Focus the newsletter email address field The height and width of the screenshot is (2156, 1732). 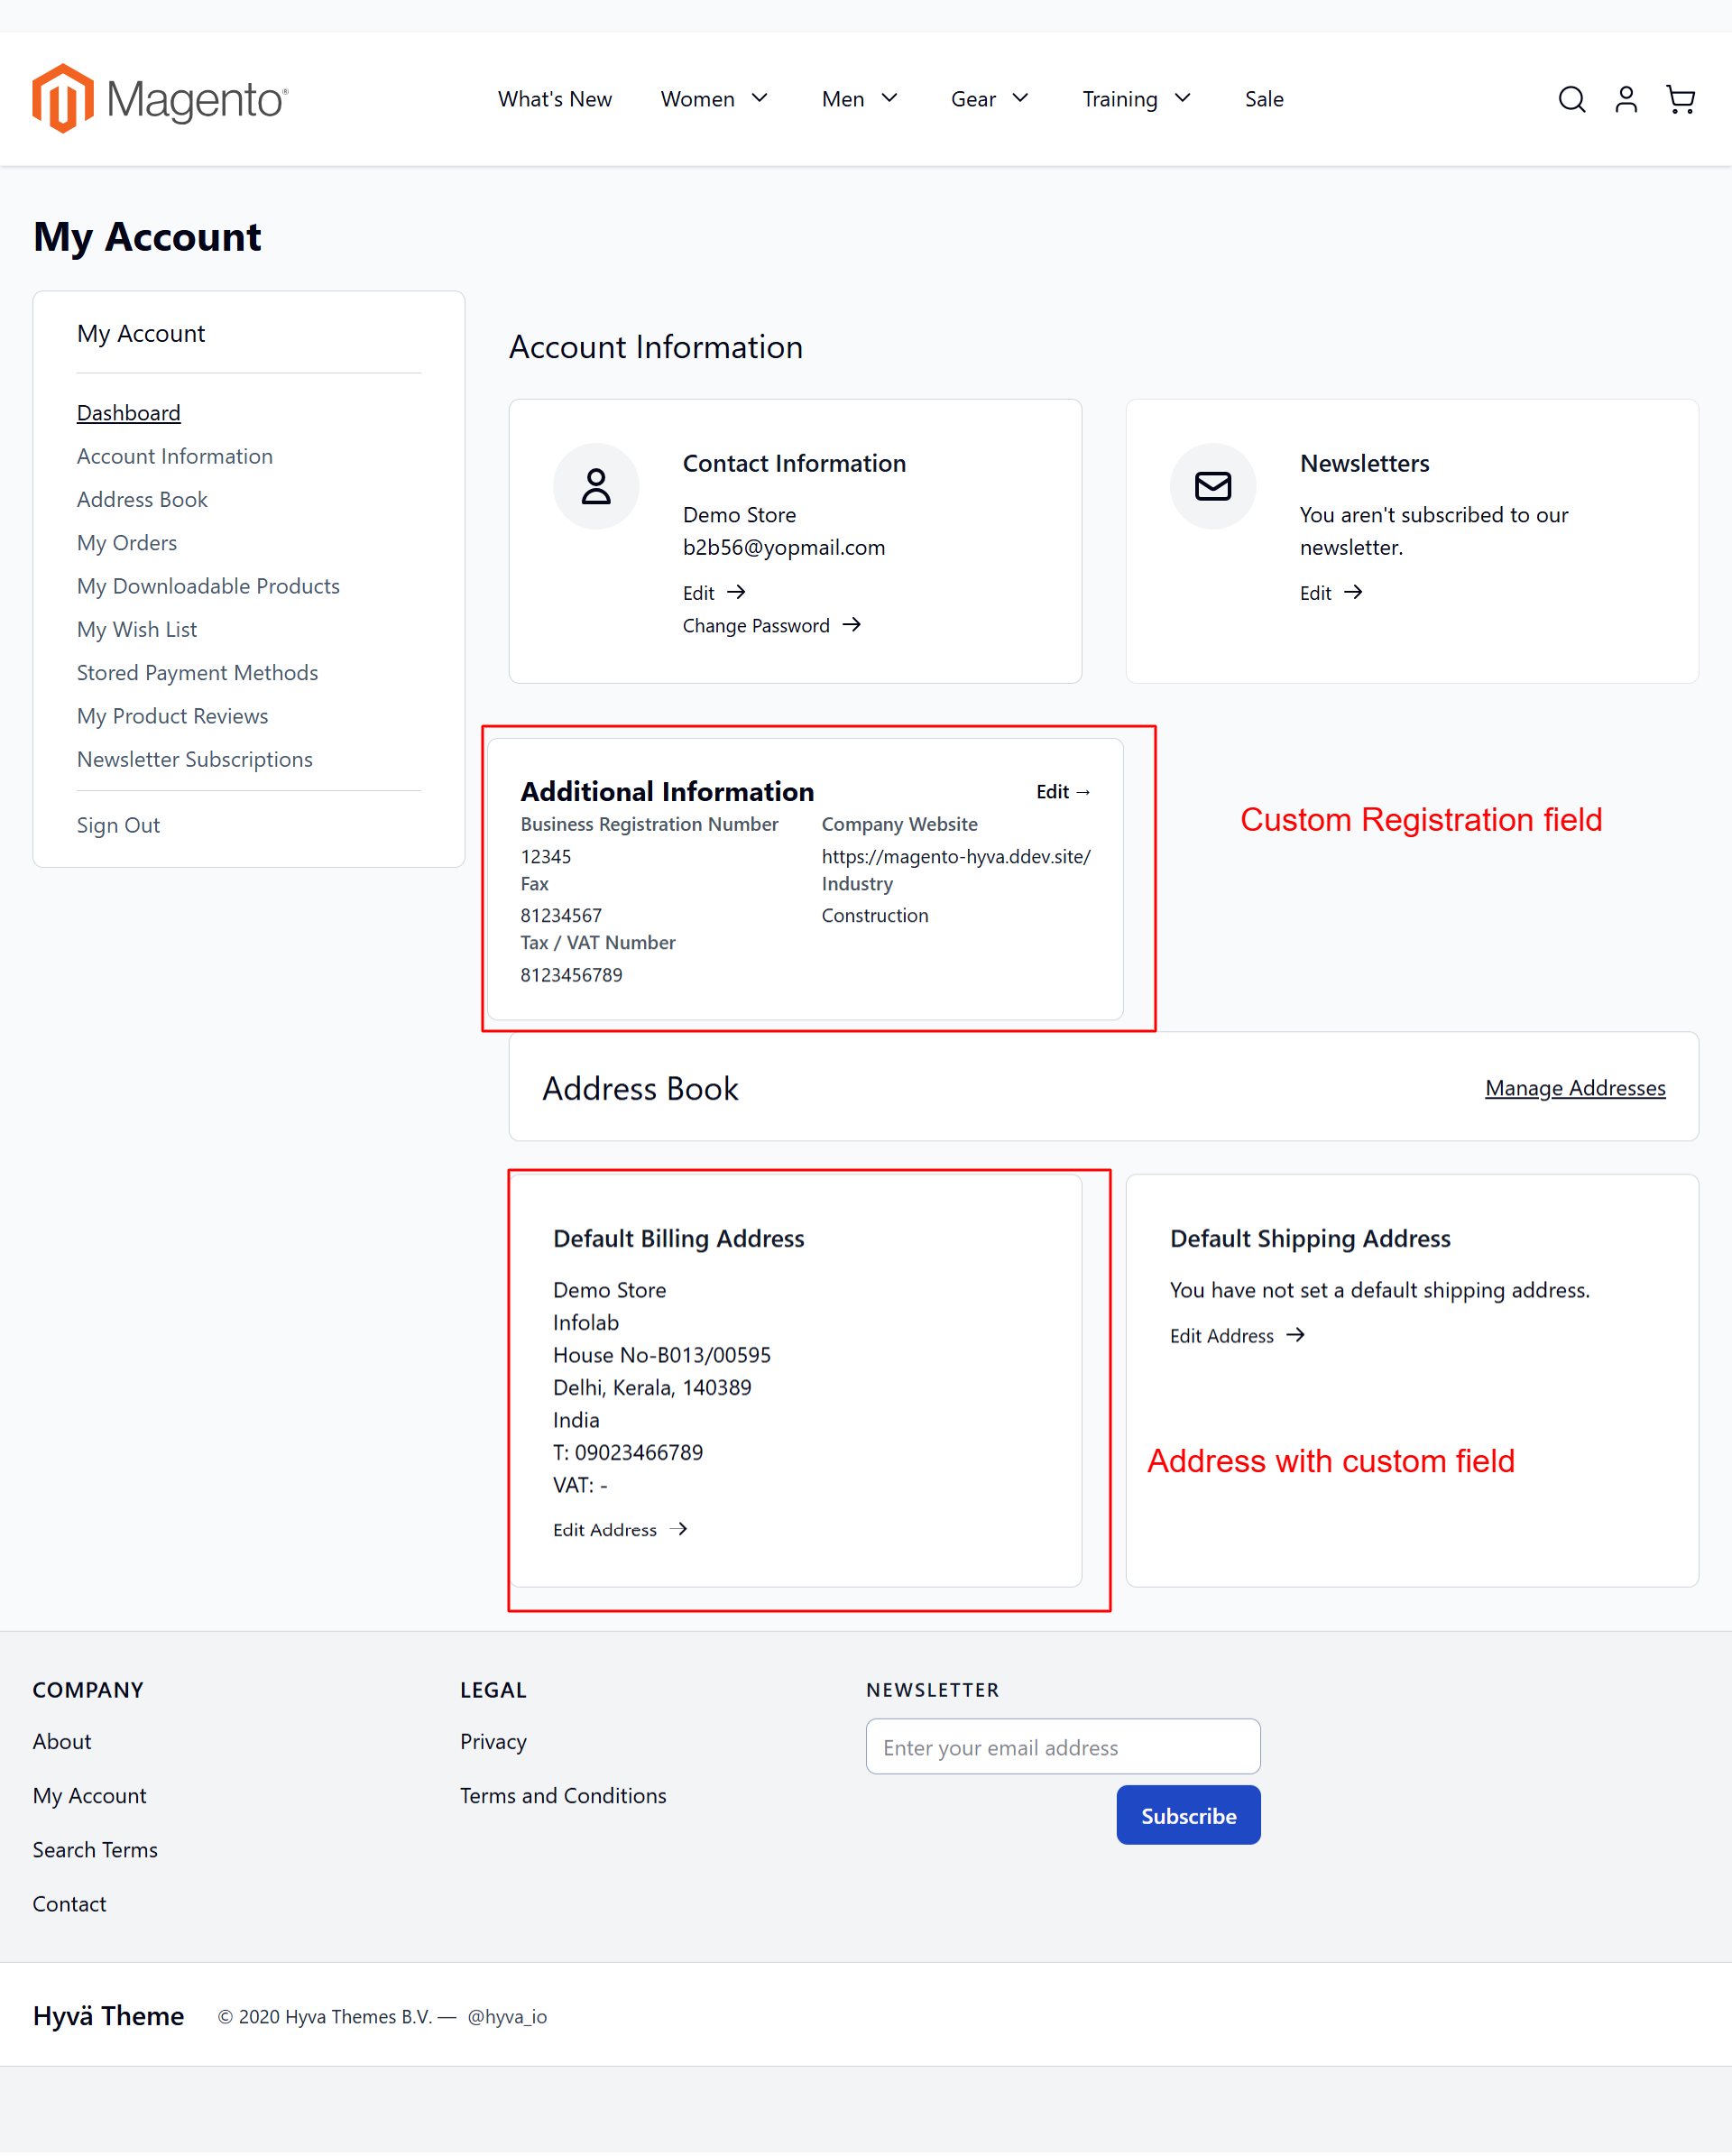click(1063, 1747)
